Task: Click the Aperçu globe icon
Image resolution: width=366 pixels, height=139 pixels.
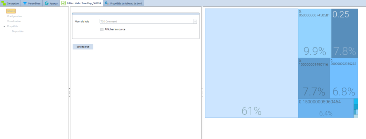Action: (47, 4)
